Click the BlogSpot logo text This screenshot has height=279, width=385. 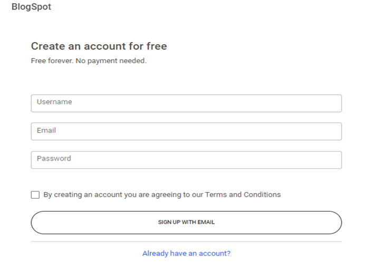31,7
